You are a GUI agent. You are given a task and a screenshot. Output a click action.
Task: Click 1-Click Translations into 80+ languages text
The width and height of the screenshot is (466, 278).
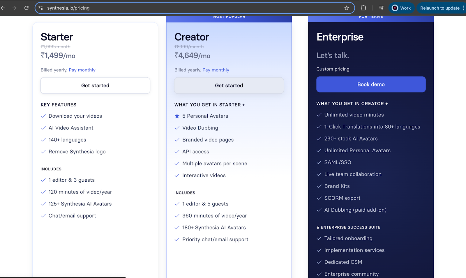372,127
